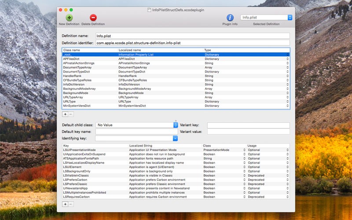The width and height of the screenshot is (352, 220).
Task: Open the Type popup for DocumentTypeArray
Action: click(287, 67)
